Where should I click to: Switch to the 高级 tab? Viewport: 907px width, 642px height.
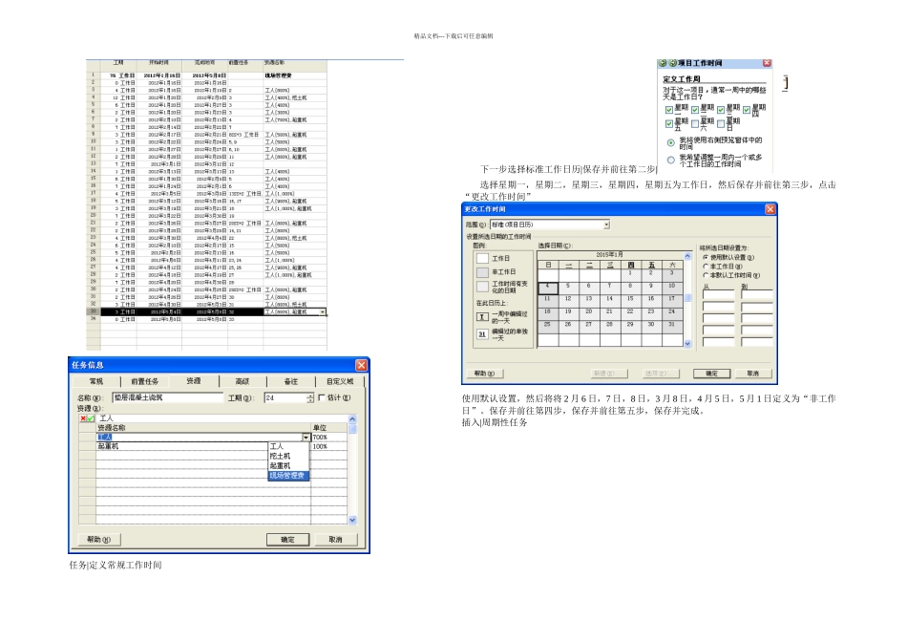[x=243, y=381]
